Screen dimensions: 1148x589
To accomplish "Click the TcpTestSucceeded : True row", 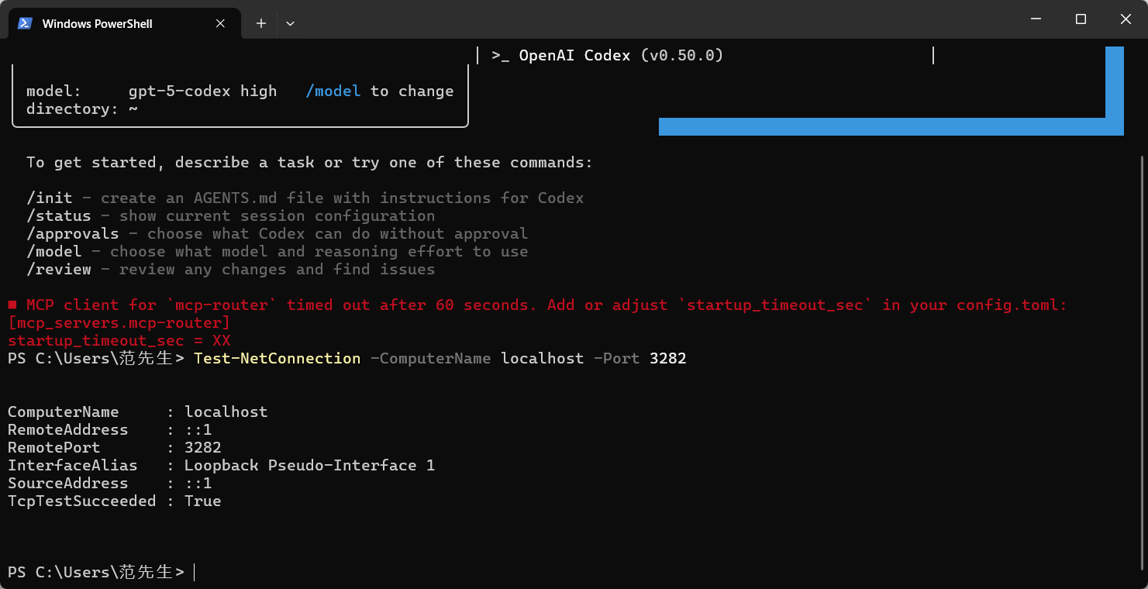I will click(x=114, y=501).
